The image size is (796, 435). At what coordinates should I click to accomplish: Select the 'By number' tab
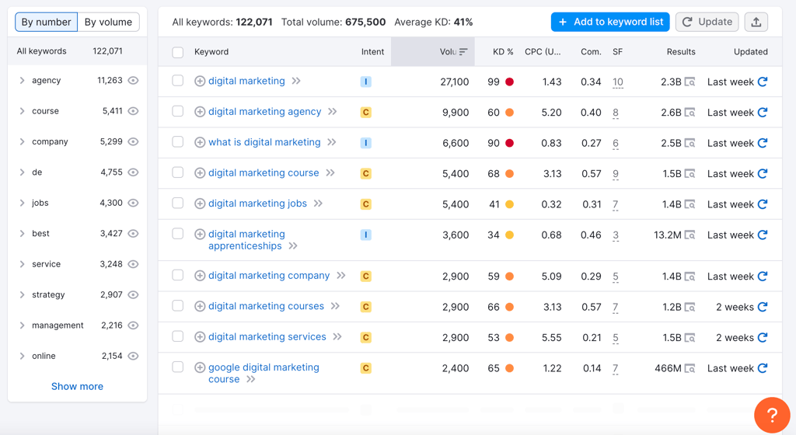click(46, 23)
